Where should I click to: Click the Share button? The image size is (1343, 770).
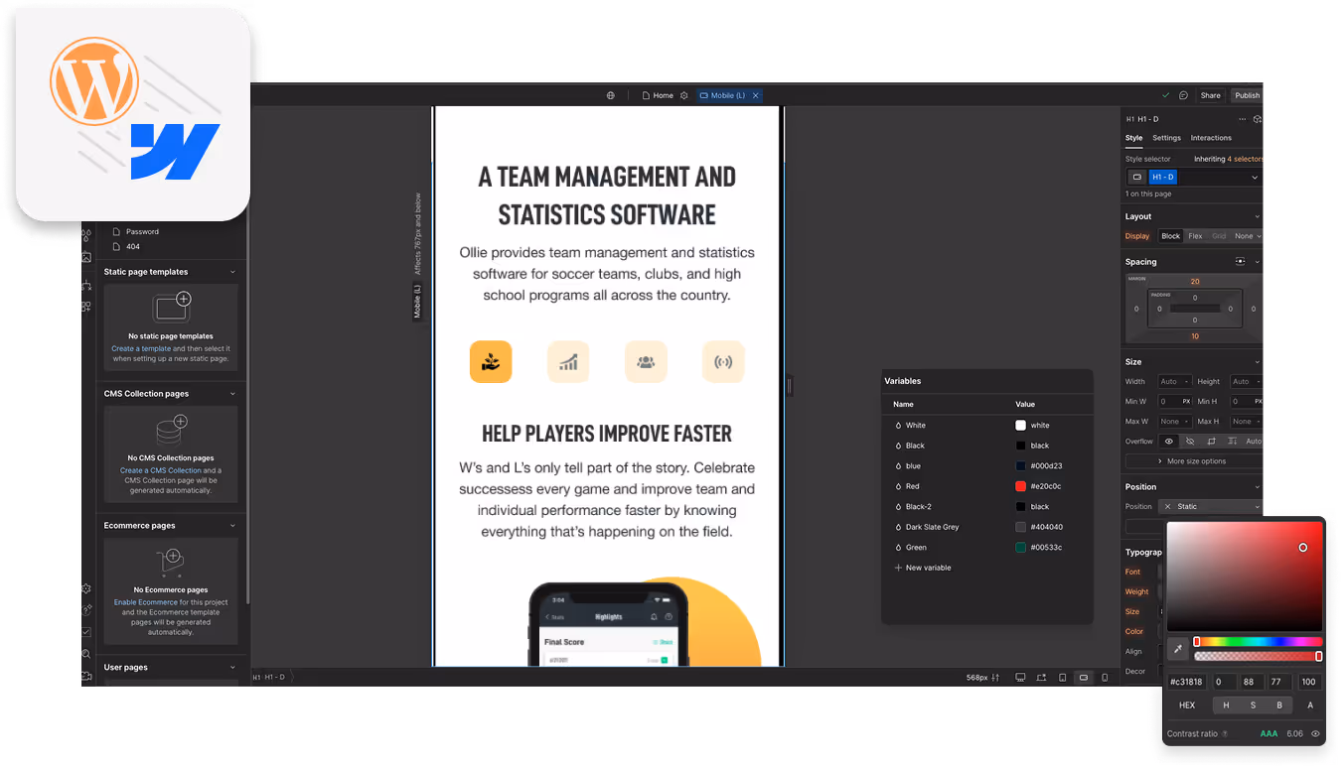click(1210, 95)
